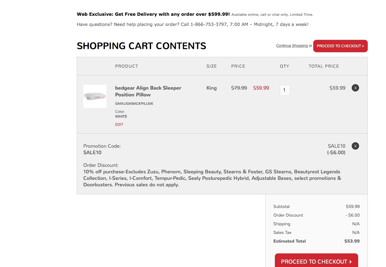
Task: Click the Order Discount amount - $6.00
Action: (353, 215)
